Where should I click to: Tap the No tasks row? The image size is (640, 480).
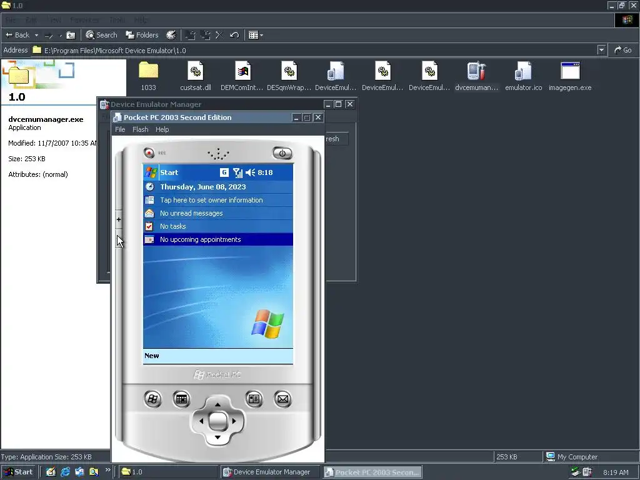(218, 226)
